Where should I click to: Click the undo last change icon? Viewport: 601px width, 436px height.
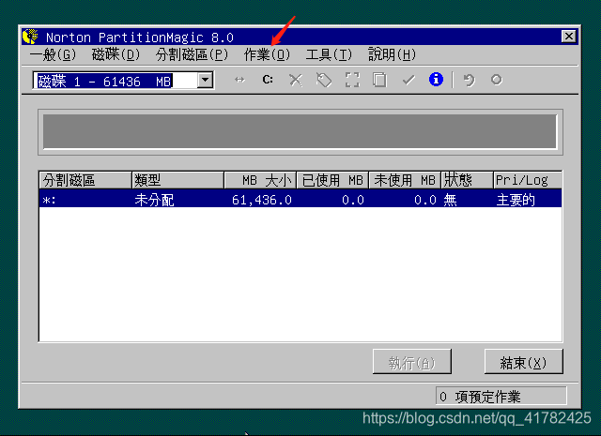pos(469,80)
